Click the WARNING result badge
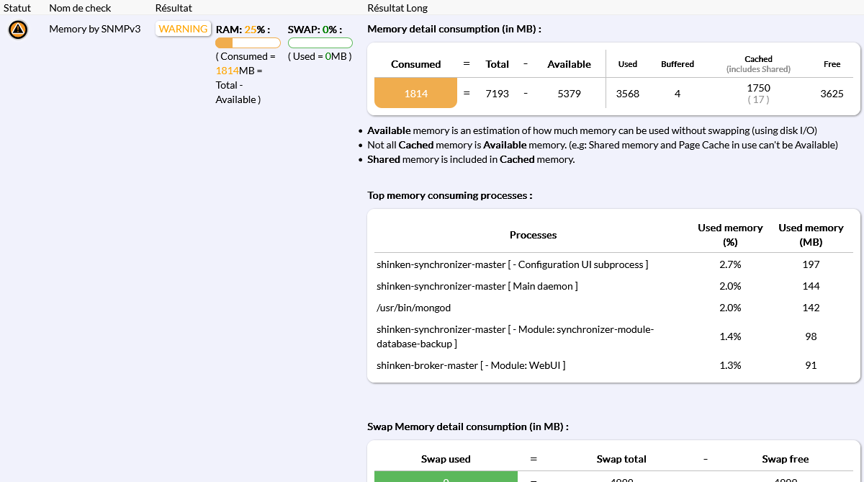The height and width of the screenshot is (482, 864). (183, 29)
